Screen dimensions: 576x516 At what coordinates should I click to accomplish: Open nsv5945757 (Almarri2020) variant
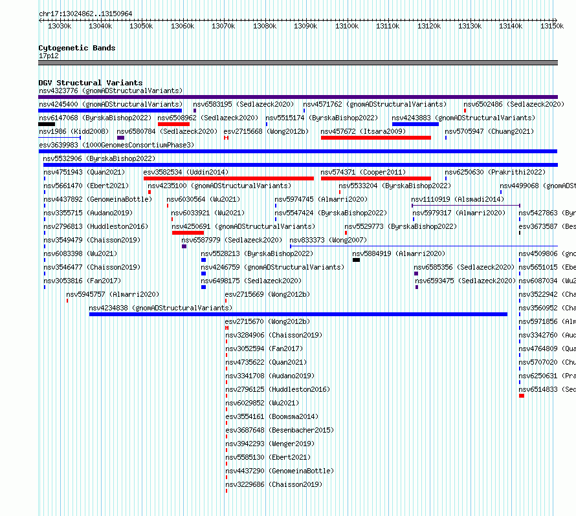click(113, 294)
